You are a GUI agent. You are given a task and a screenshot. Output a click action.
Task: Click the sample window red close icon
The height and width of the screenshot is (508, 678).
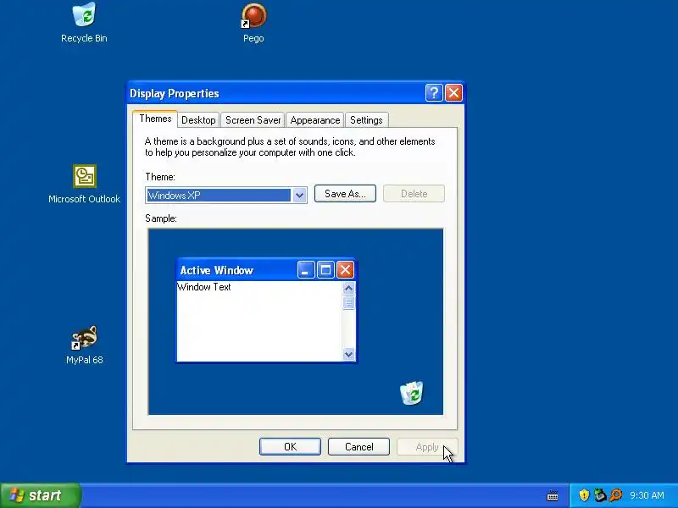pyautogui.click(x=345, y=270)
